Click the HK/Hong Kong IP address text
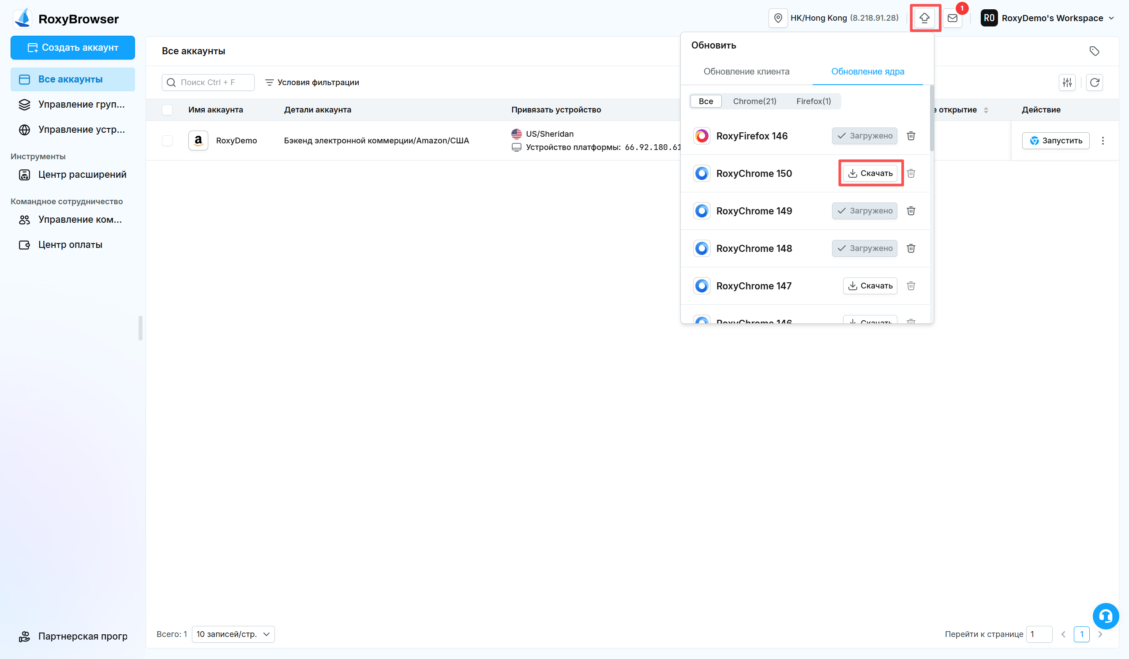Screen dimensions: 1129x659 tap(844, 18)
